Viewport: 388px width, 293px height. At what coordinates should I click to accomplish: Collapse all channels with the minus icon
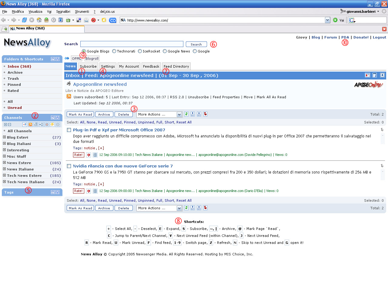click(x=9, y=125)
